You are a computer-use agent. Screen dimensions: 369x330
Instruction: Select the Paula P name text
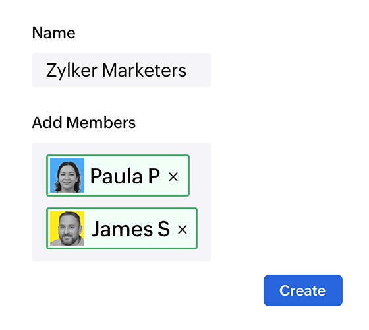[x=125, y=176]
